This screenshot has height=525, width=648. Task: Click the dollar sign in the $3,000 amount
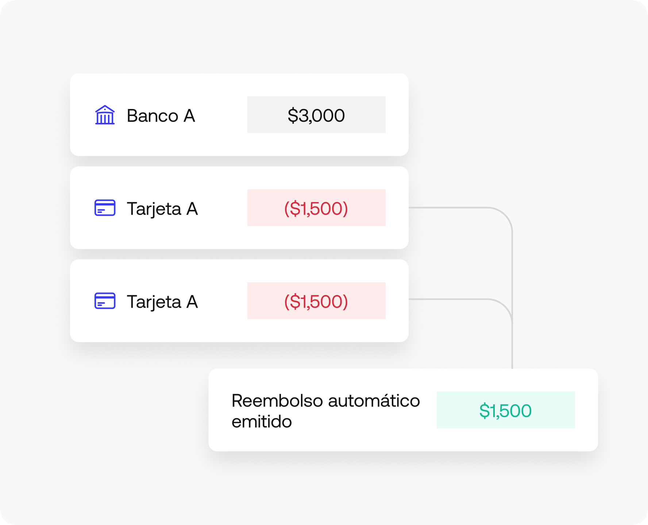pos(293,116)
